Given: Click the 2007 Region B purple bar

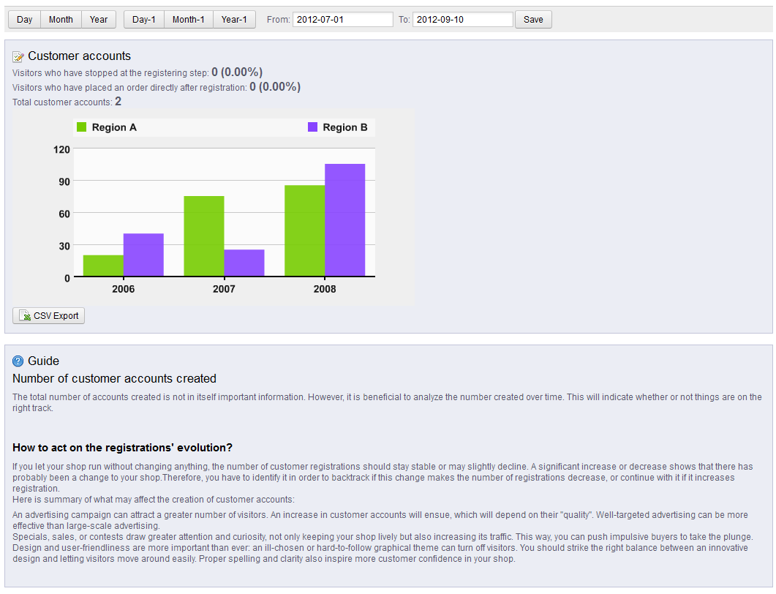Looking at the screenshot, I should pos(244,263).
